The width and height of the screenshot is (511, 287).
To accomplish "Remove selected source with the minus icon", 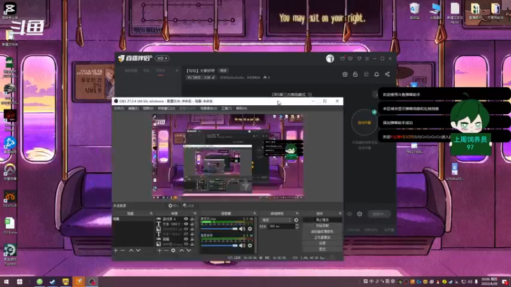I will (x=166, y=251).
